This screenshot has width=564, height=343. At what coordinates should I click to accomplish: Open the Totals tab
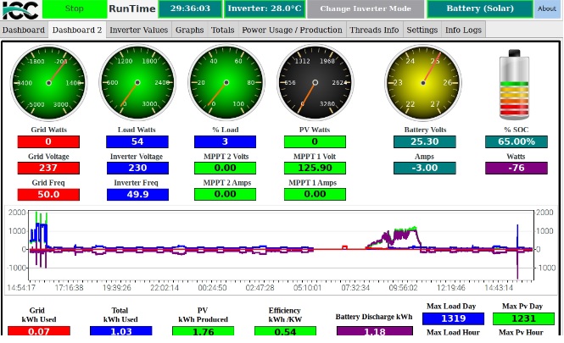point(223,30)
